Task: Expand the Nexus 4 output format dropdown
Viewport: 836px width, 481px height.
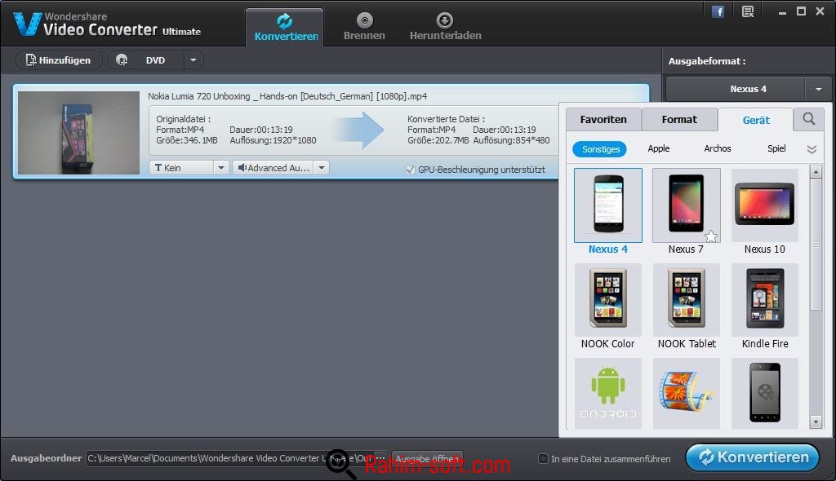Action: pos(818,89)
